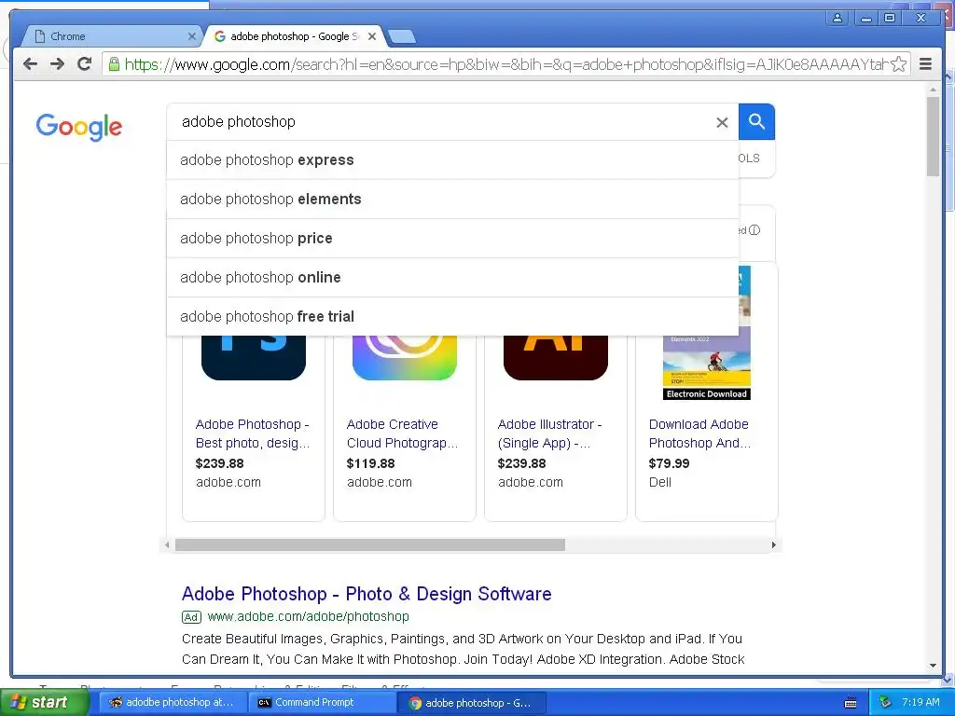Select the adobe photoshop - Google tab
This screenshot has height=716, width=955.
292,36
